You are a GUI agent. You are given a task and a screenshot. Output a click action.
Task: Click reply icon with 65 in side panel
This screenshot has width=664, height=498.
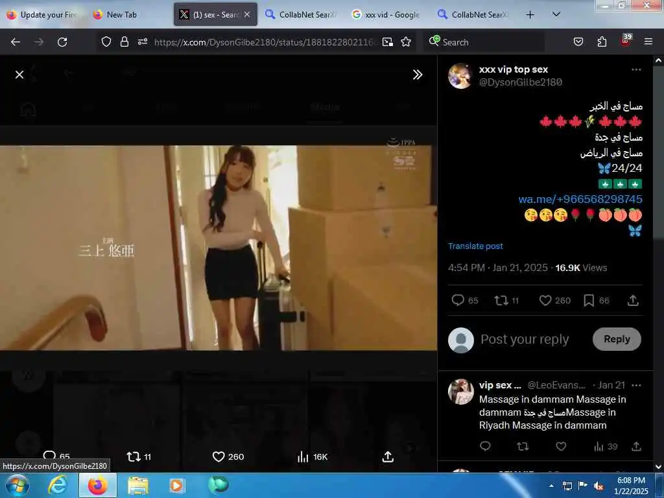click(464, 300)
